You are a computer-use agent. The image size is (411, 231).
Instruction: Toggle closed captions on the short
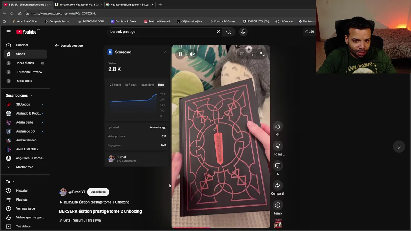[x=242, y=54]
